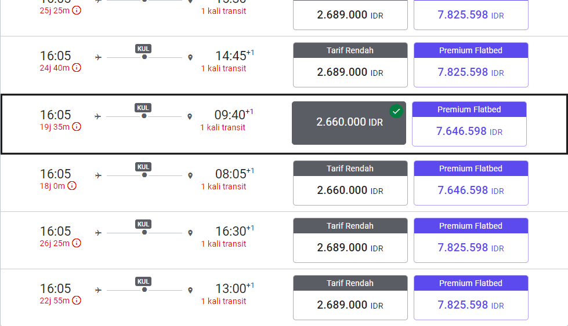Open info icon for 26j 25m duration

tap(77, 243)
